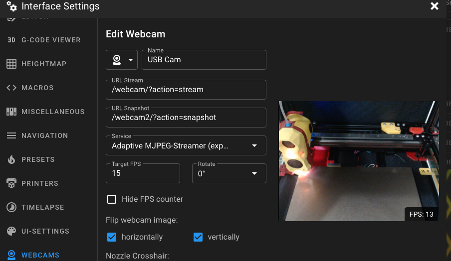Click the FPS: 13 counter overlay
This screenshot has height=261, width=451.
[422, 214]
